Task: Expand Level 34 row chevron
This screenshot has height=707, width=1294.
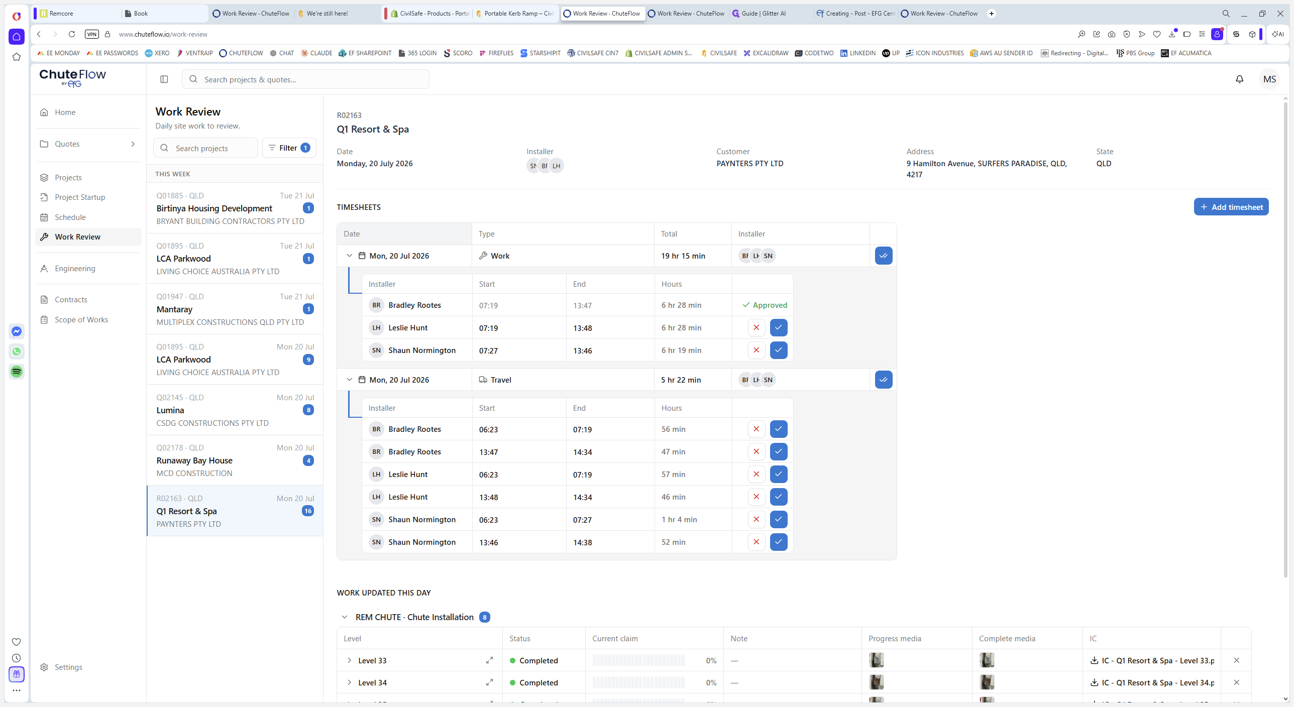Action: pos(349,682)
